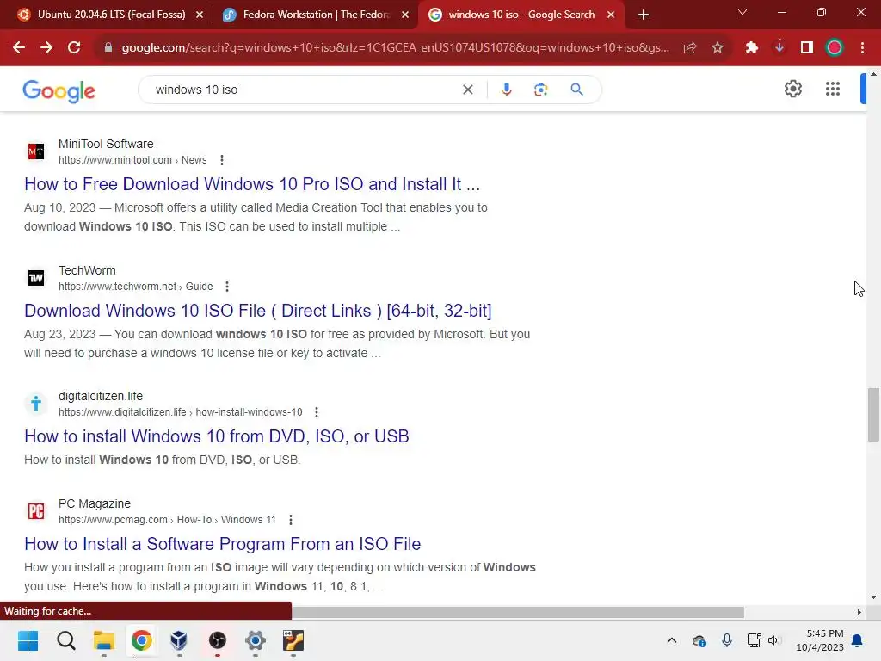Click the minitool.com News URL
Screen dimensions: 881x661
tap(132, 160)
